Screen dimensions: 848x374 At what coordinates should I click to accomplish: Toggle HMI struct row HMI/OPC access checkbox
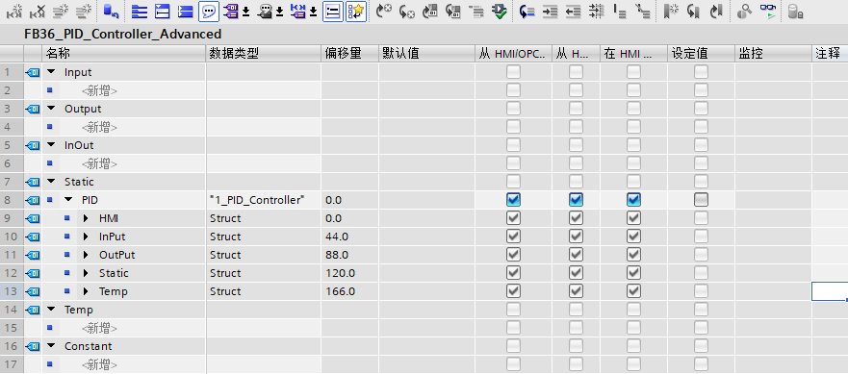point(513,218)
